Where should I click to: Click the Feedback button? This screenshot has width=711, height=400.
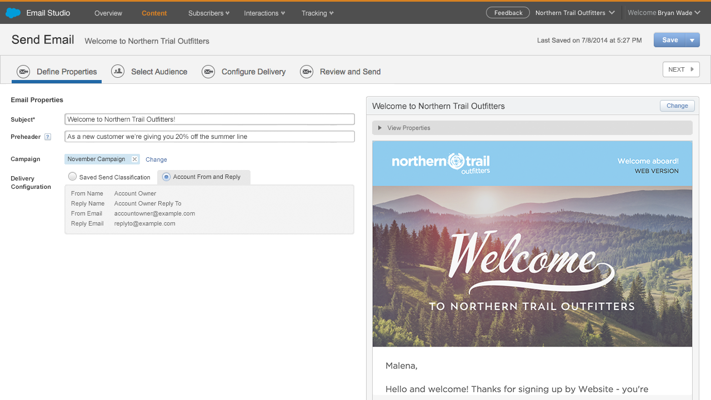point(508,13)
